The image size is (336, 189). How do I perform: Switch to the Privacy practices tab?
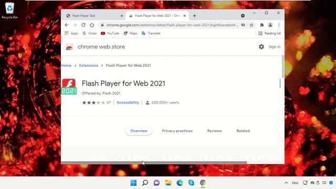177,131
